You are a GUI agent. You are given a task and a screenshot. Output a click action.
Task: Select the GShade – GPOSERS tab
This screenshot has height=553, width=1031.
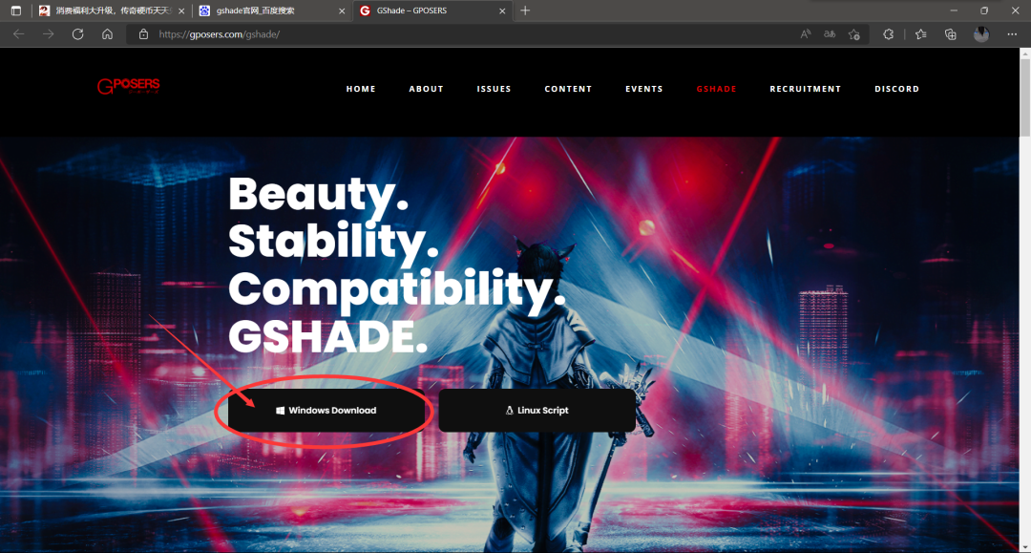pyautogui.click(x=432, y=11)
